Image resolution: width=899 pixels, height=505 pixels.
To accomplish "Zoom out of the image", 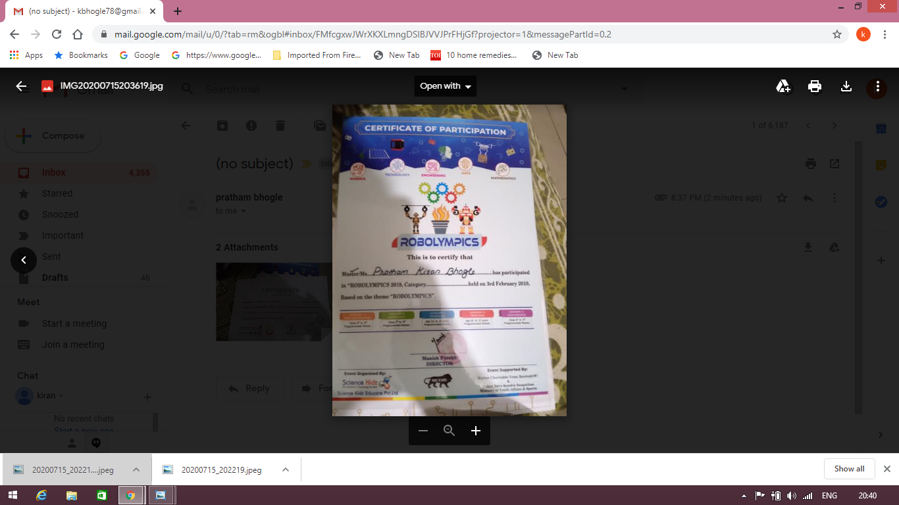I will coord(423,431).
